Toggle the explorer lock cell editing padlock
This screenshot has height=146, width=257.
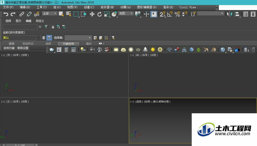pyautogui.click(x=53, y=27)
